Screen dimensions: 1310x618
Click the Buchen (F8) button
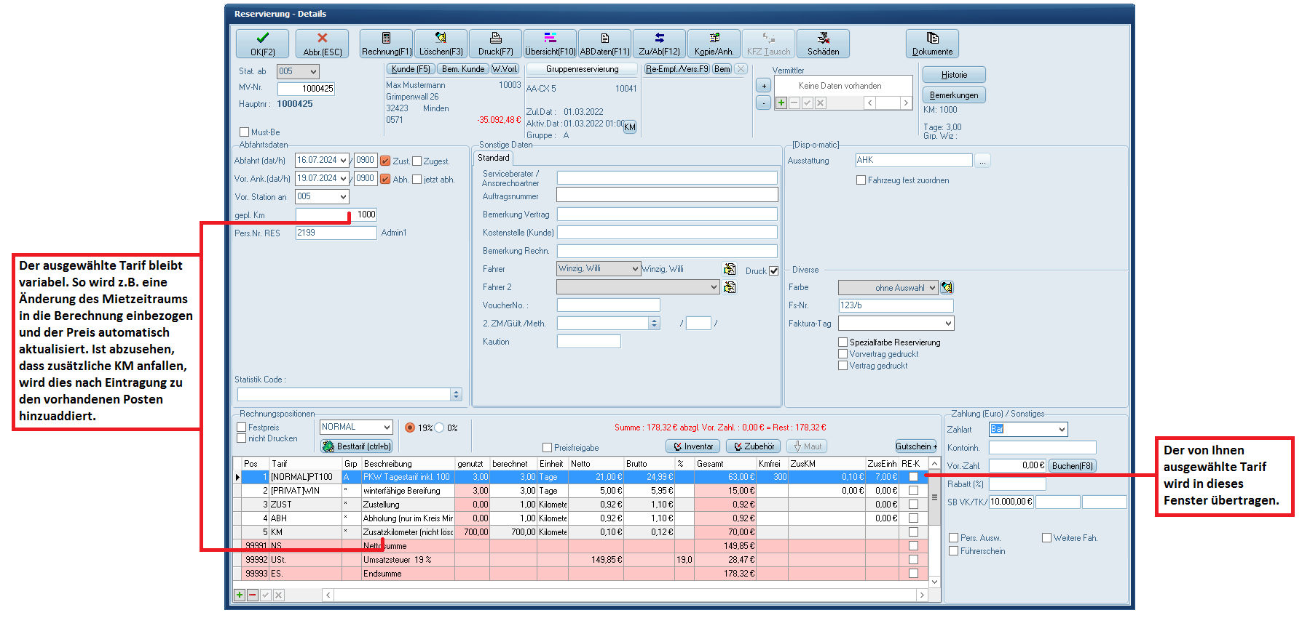pyautogui.click(x=1072, y=466)
